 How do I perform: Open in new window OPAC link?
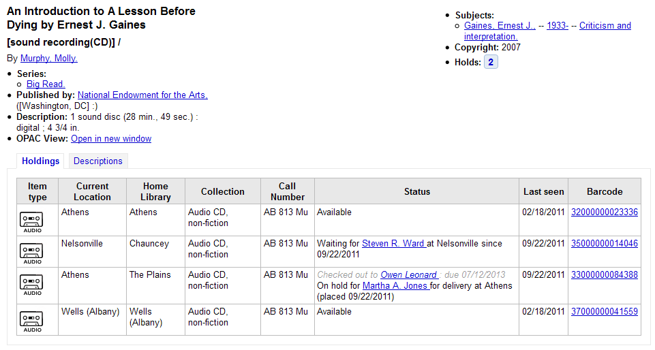pyautogui.click(x=111, y=139)
